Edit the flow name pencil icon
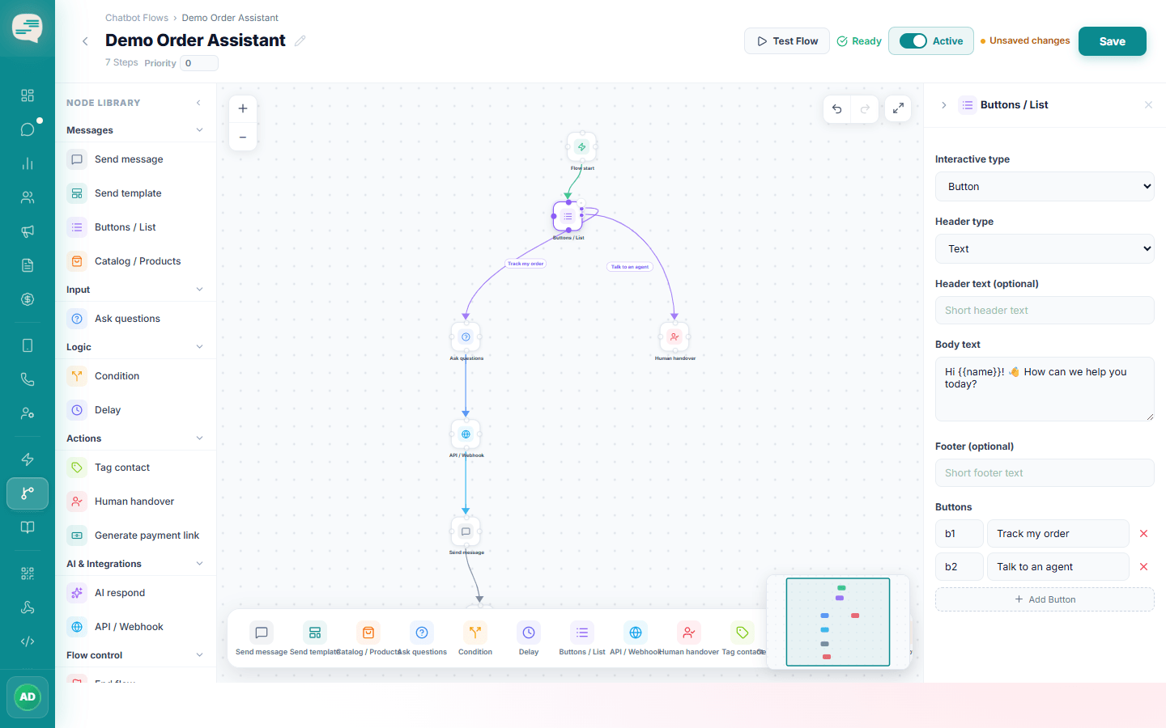1166x728 pixels. click(300, 40)
